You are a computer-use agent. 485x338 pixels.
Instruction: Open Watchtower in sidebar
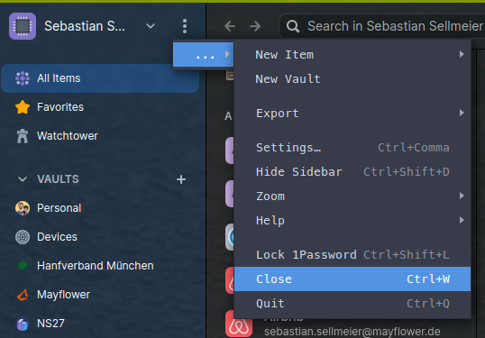point(100,136)
